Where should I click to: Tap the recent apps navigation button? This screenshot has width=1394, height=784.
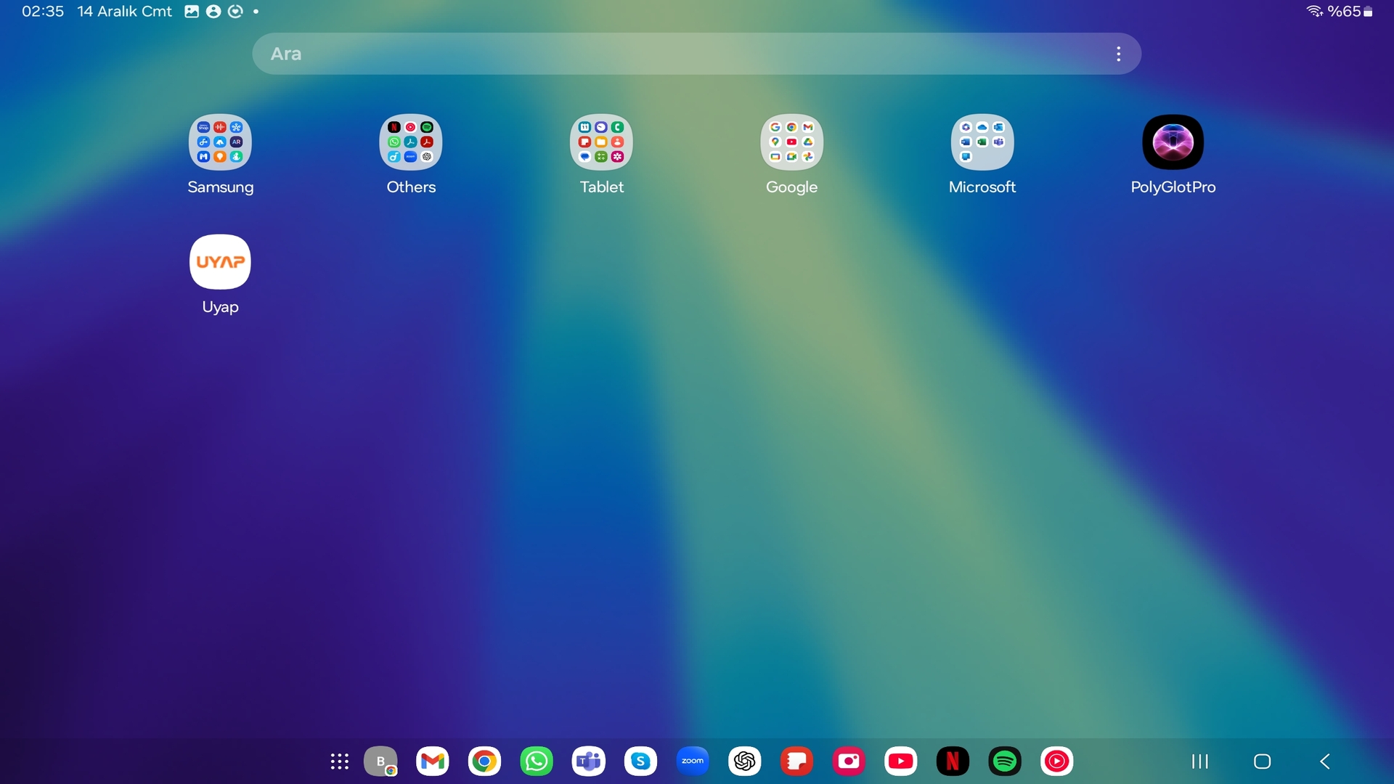[1200, 761]
